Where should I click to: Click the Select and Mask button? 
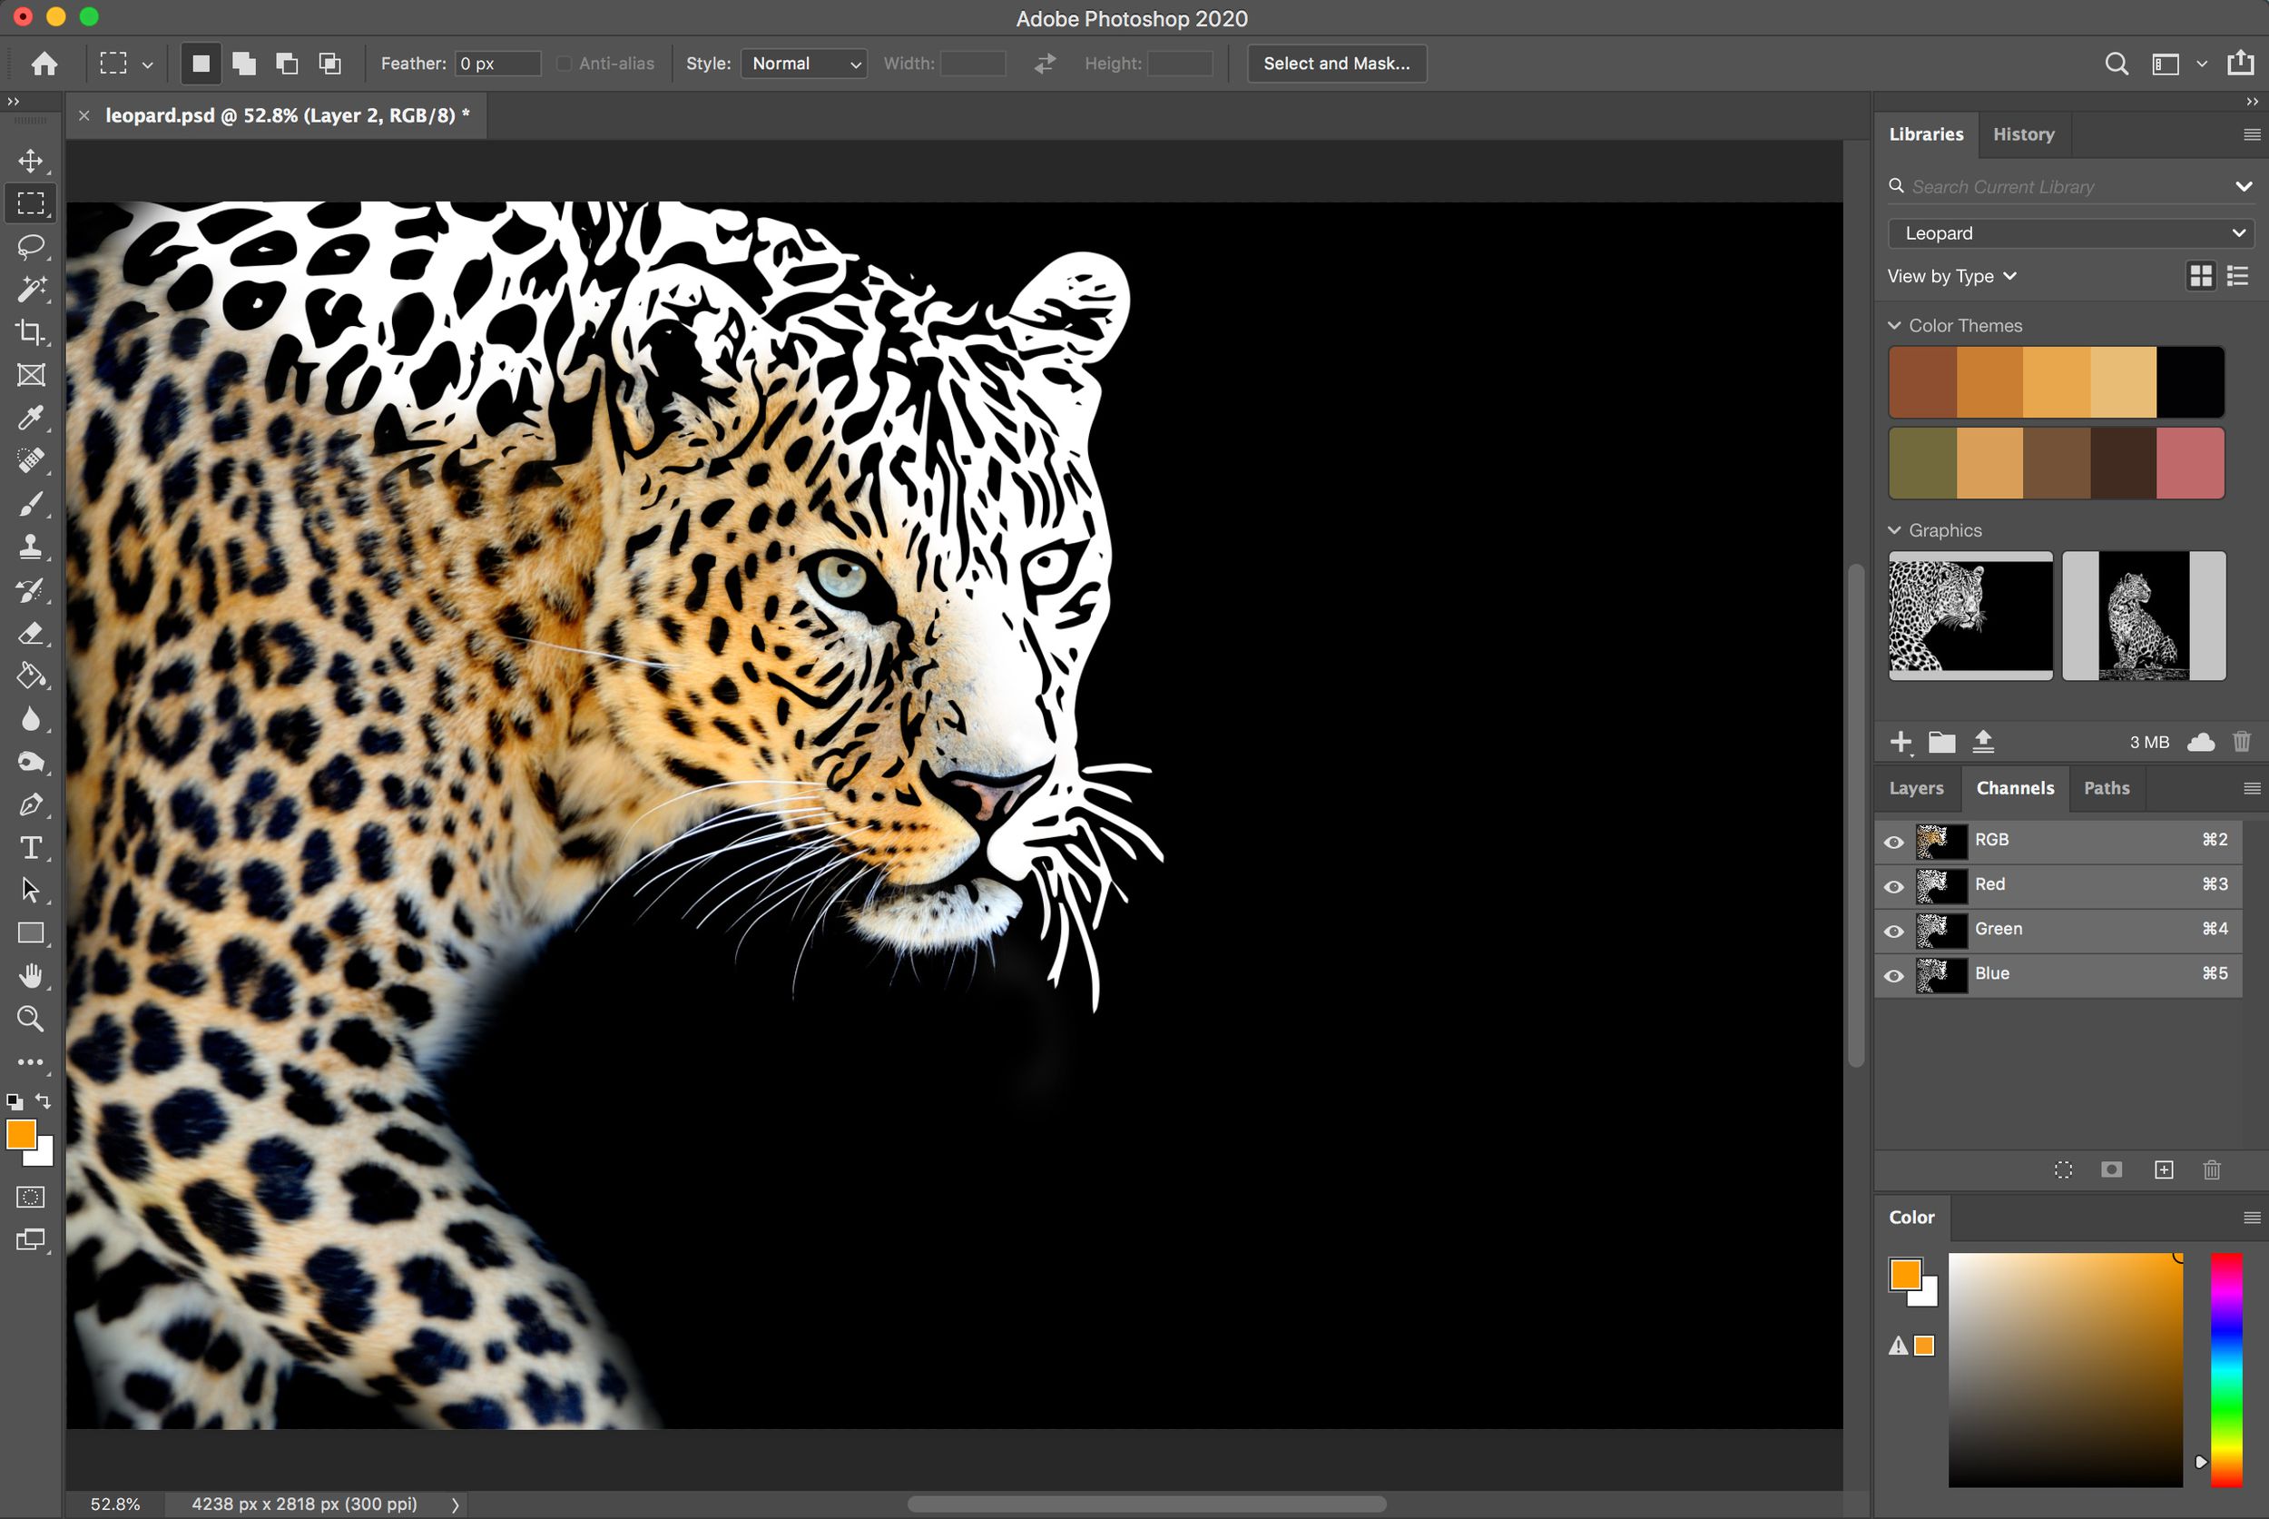(x=1336, y=63)
